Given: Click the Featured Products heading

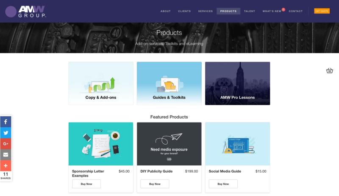Looking at the screenshot, I should (169, 117).
